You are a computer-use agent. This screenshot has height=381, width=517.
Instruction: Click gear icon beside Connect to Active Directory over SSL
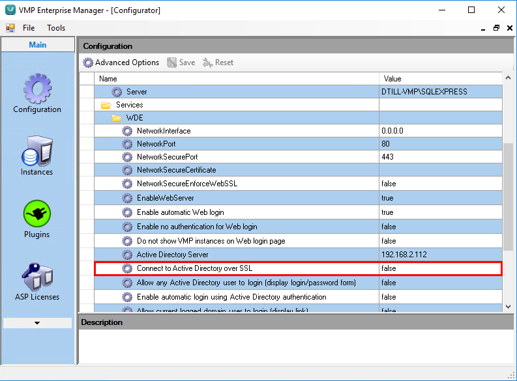click(127, 269)
